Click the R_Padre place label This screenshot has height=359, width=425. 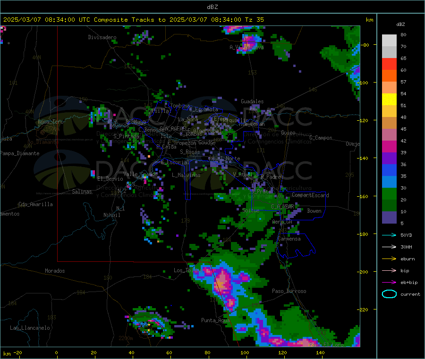coord(271,177)
